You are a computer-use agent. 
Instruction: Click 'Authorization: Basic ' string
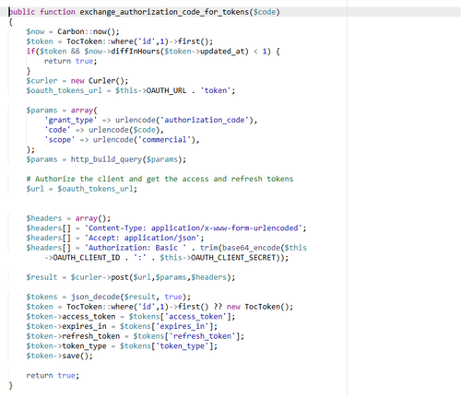click(136, 248)
